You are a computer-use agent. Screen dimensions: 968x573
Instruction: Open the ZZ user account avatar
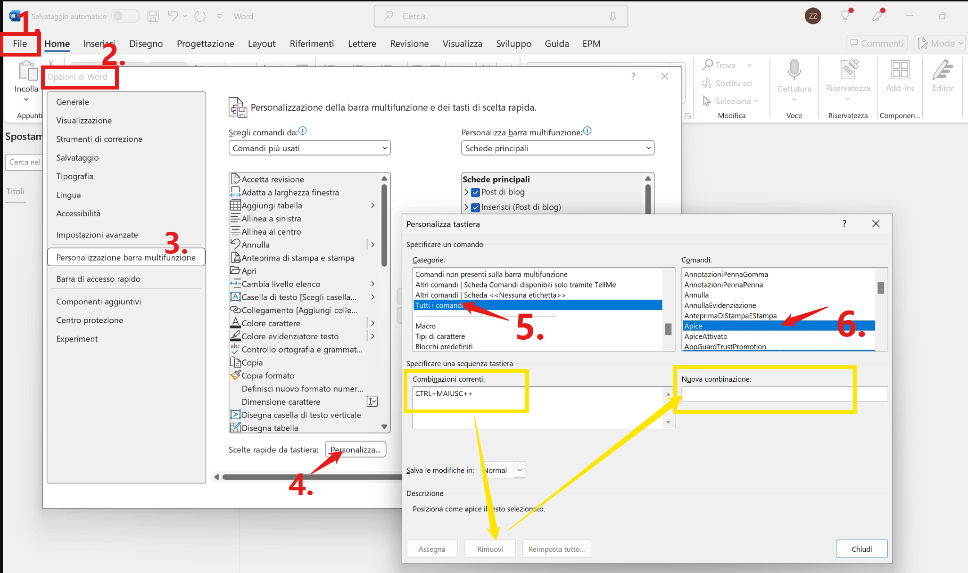coord(813,16)
